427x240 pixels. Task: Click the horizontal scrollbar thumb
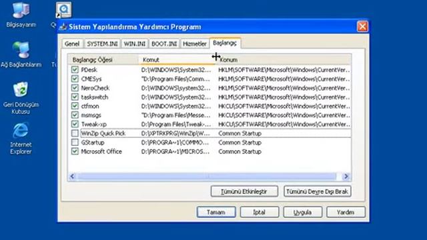pos(207,176)
